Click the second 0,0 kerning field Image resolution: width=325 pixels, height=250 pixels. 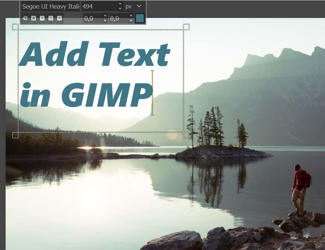pyautogui.click(x=118, y=18)
